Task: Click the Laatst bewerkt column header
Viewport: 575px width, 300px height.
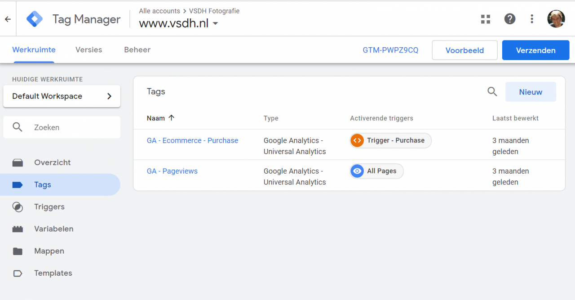Action: click(x=515, y=118)
